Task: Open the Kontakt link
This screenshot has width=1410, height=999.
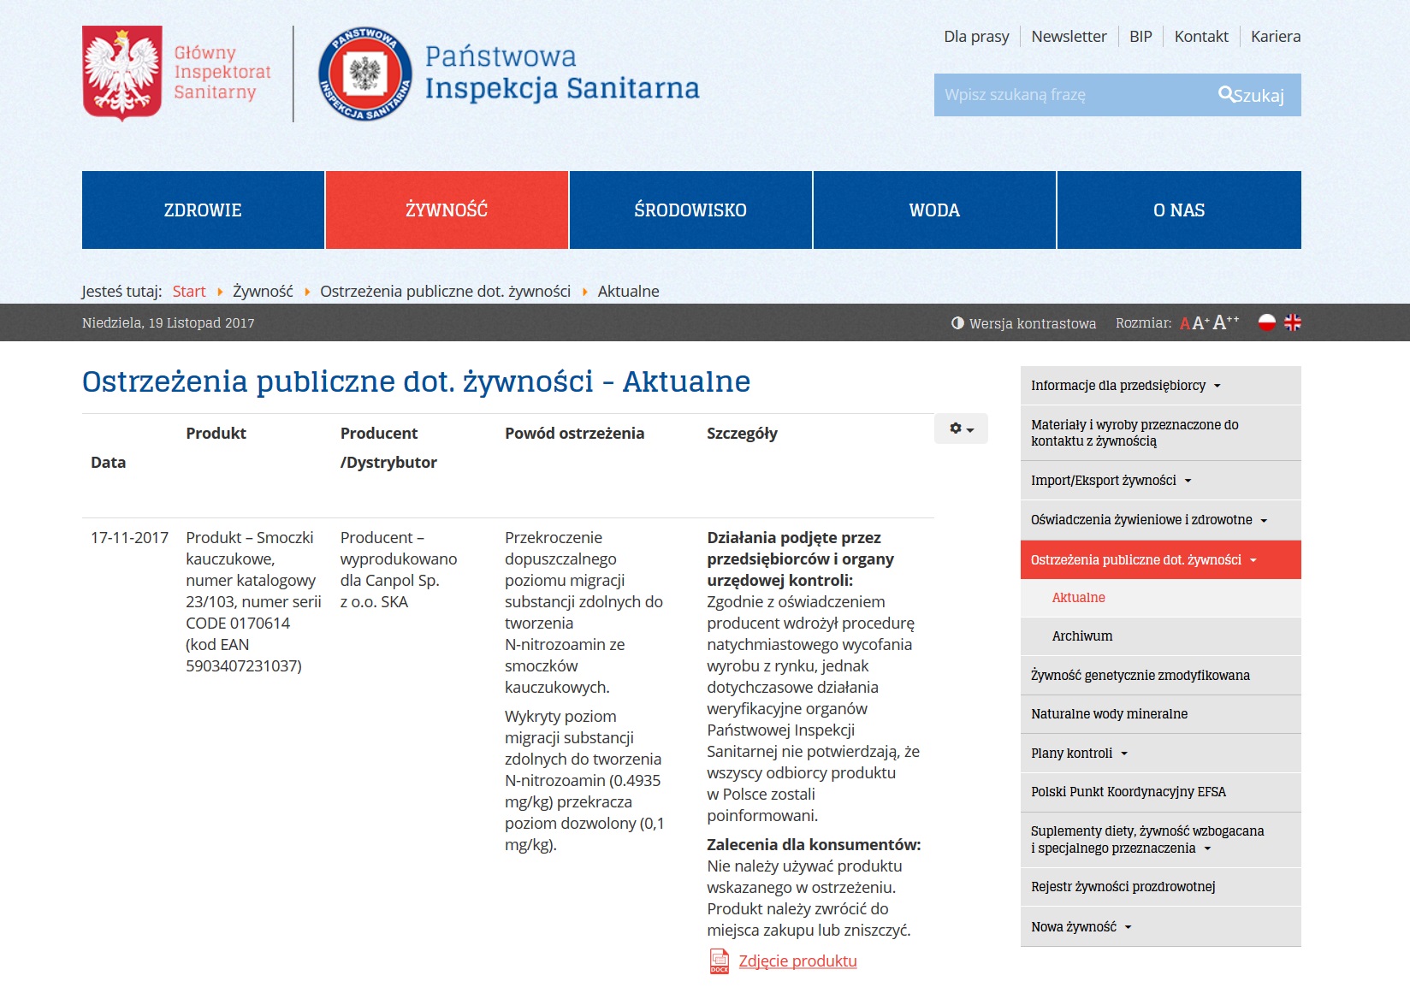Action: point(1201,37)
